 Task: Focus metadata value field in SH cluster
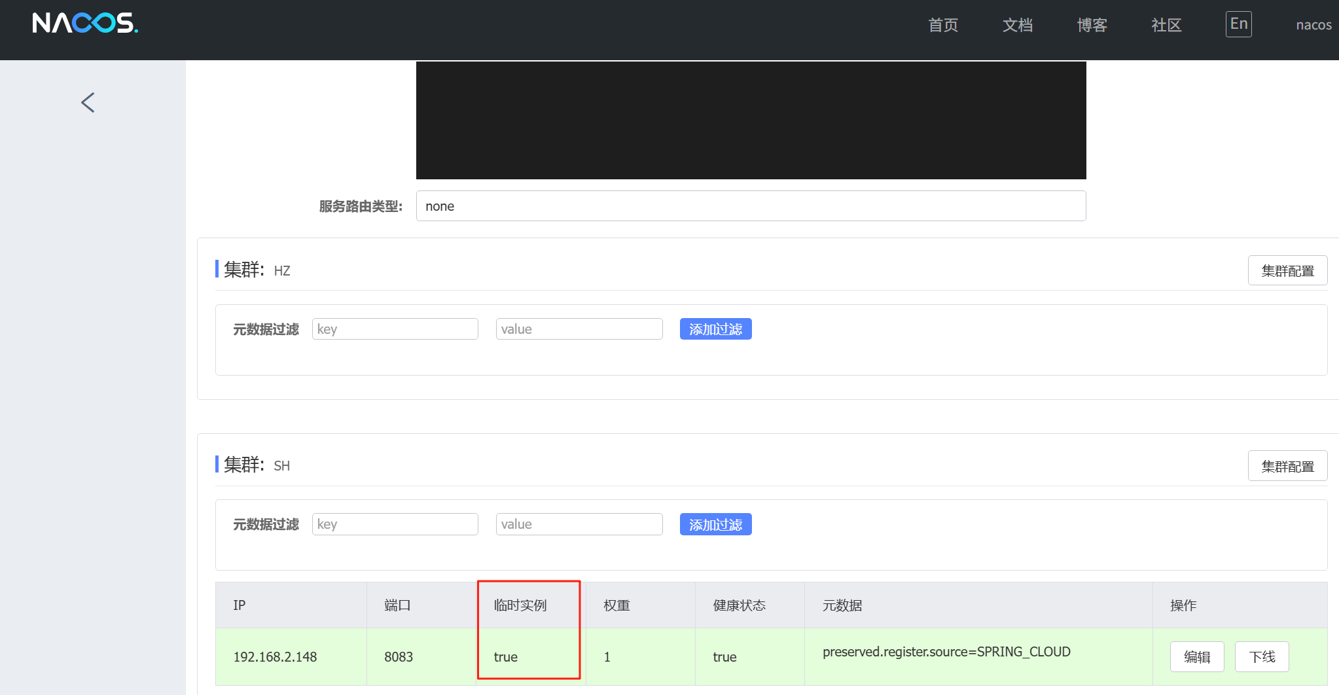tap(579, 524)
